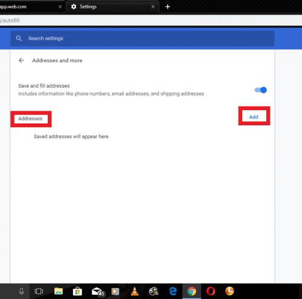Image resolution: width=302 pixels, height=299 pixels.
Task: Toggle Save and fill addresses switch
Action: click(x=260, y=90)
